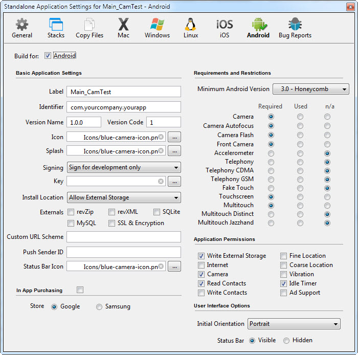The width and height of the screenshot is (358, 355).
Task: Browse for the signing Key file
Action: [x=174, y=182]
